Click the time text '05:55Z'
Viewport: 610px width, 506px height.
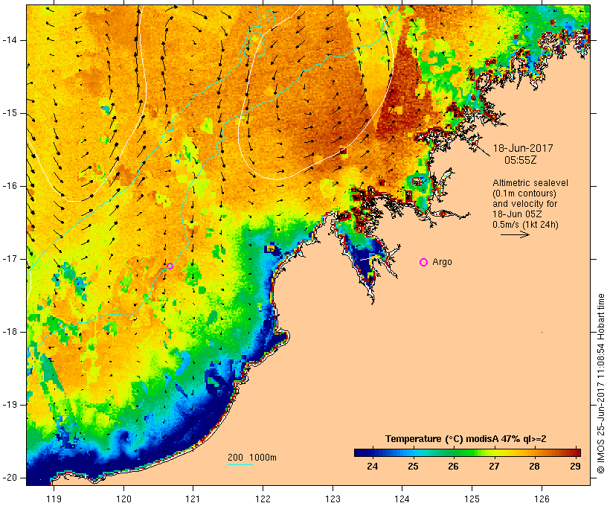tap(521, 160)
